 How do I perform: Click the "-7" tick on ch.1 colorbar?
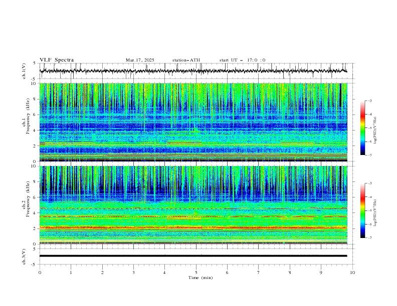[370, 155]
